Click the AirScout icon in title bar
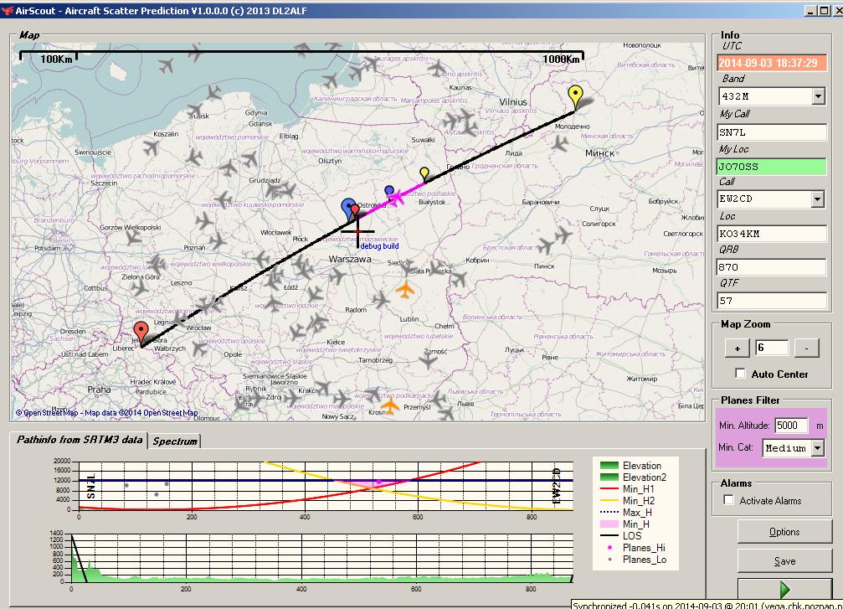The height and width of the screenshot is (609, 843). click(8, 11)
